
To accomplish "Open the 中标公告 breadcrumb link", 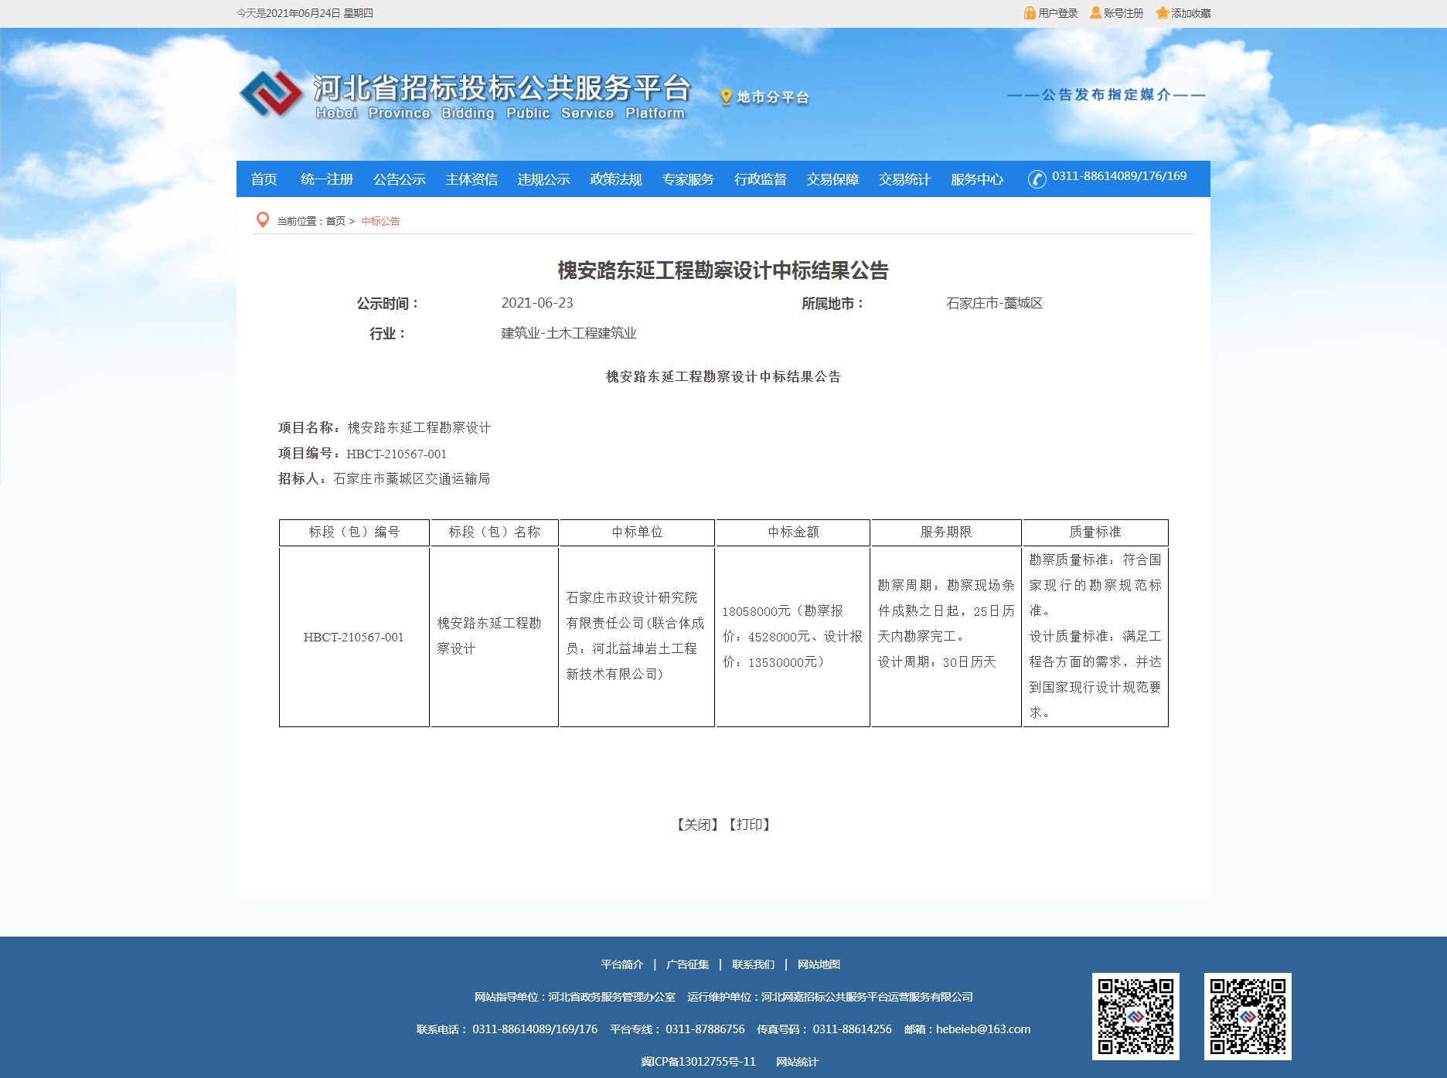I will pos(380,221).
